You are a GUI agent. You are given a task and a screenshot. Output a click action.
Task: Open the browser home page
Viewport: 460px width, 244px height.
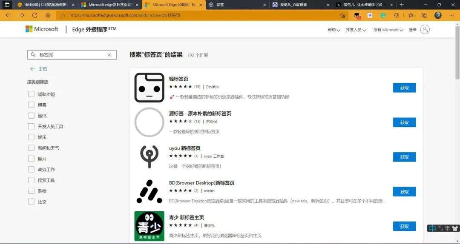coord(48,15)
